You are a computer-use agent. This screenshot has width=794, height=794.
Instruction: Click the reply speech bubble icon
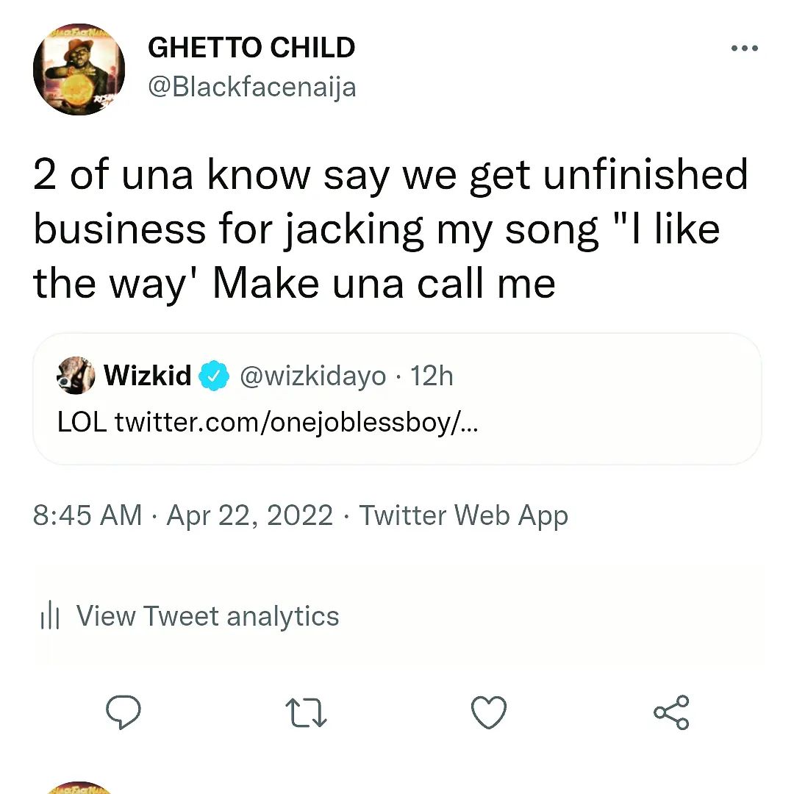tap(124, 712)
